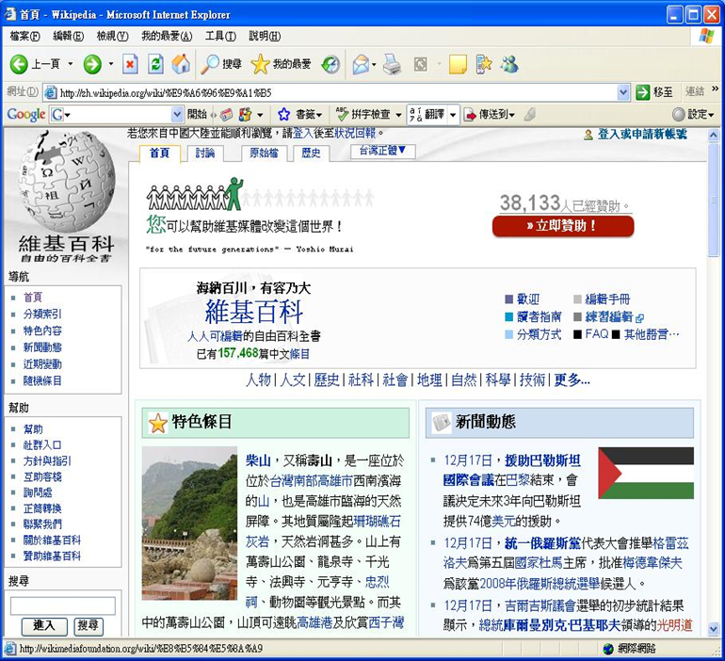Expand the Back button history arrow
Screen dimensions: 725x661
coord(71,64)
